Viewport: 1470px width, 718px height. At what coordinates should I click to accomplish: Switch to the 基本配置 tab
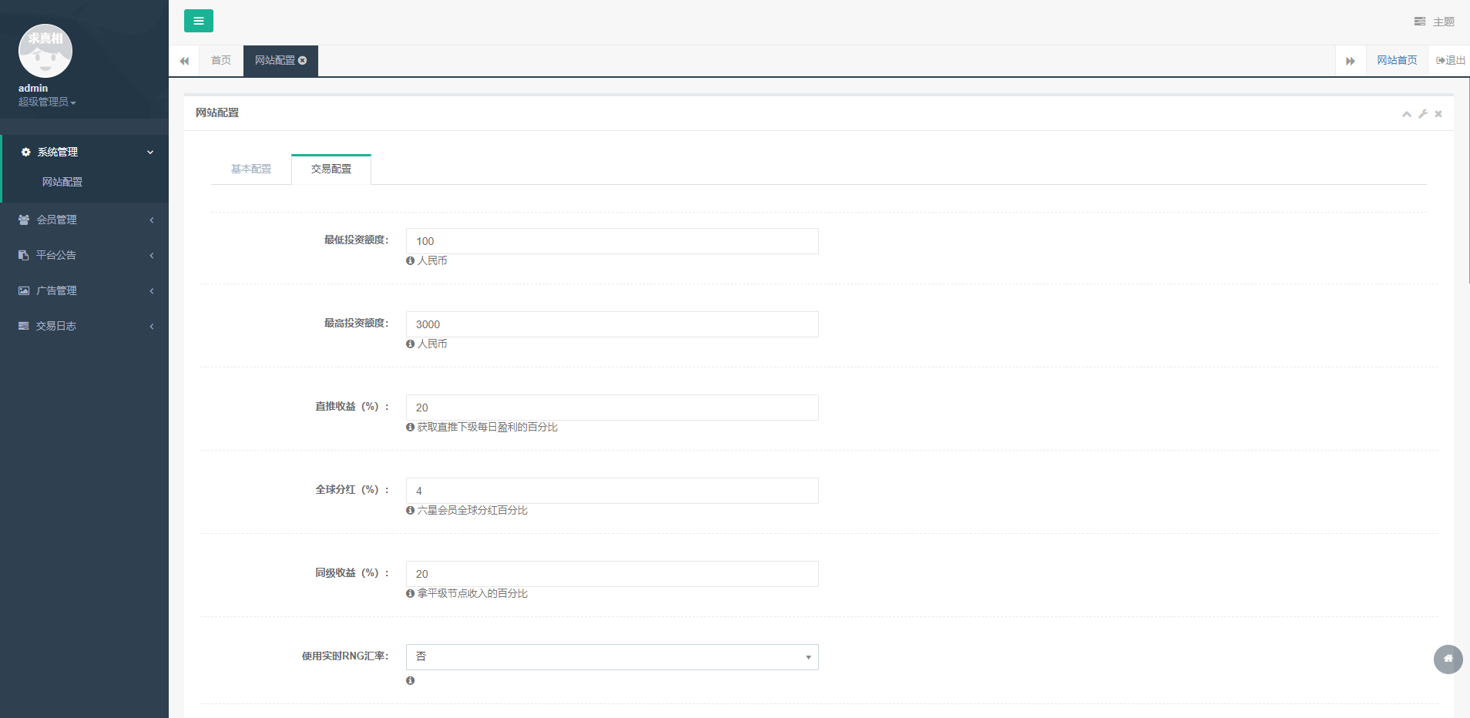(x=251, y=169)
